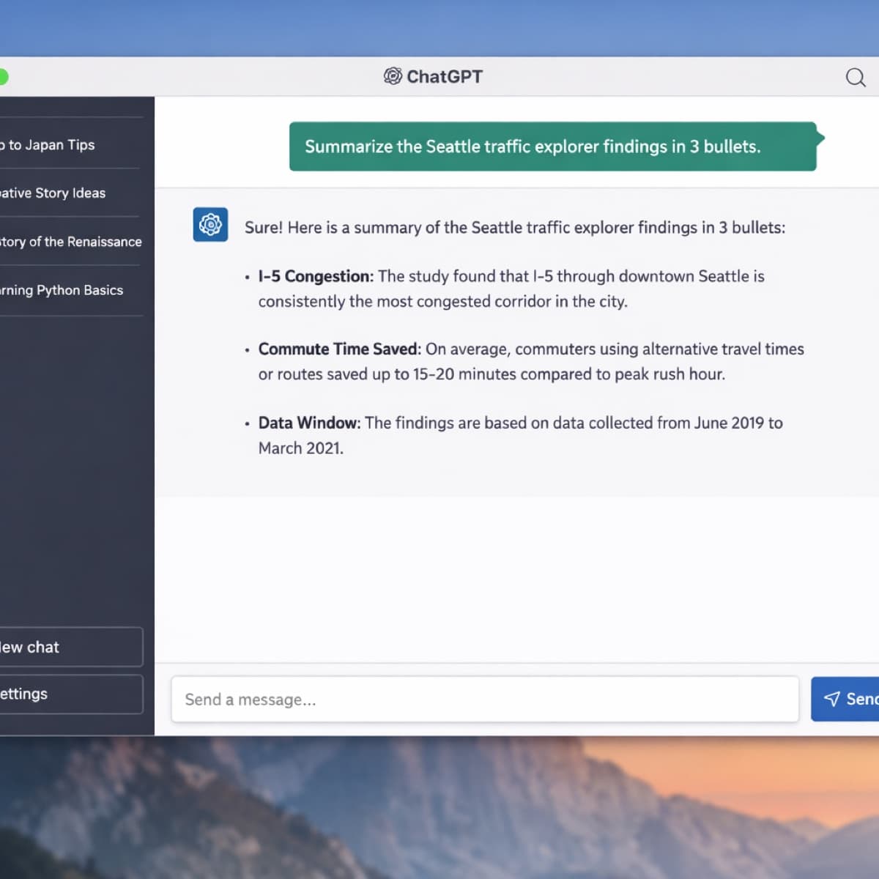Focus the Send a message input field
Viewport: 879px width, 879px height.
point(484,700)
